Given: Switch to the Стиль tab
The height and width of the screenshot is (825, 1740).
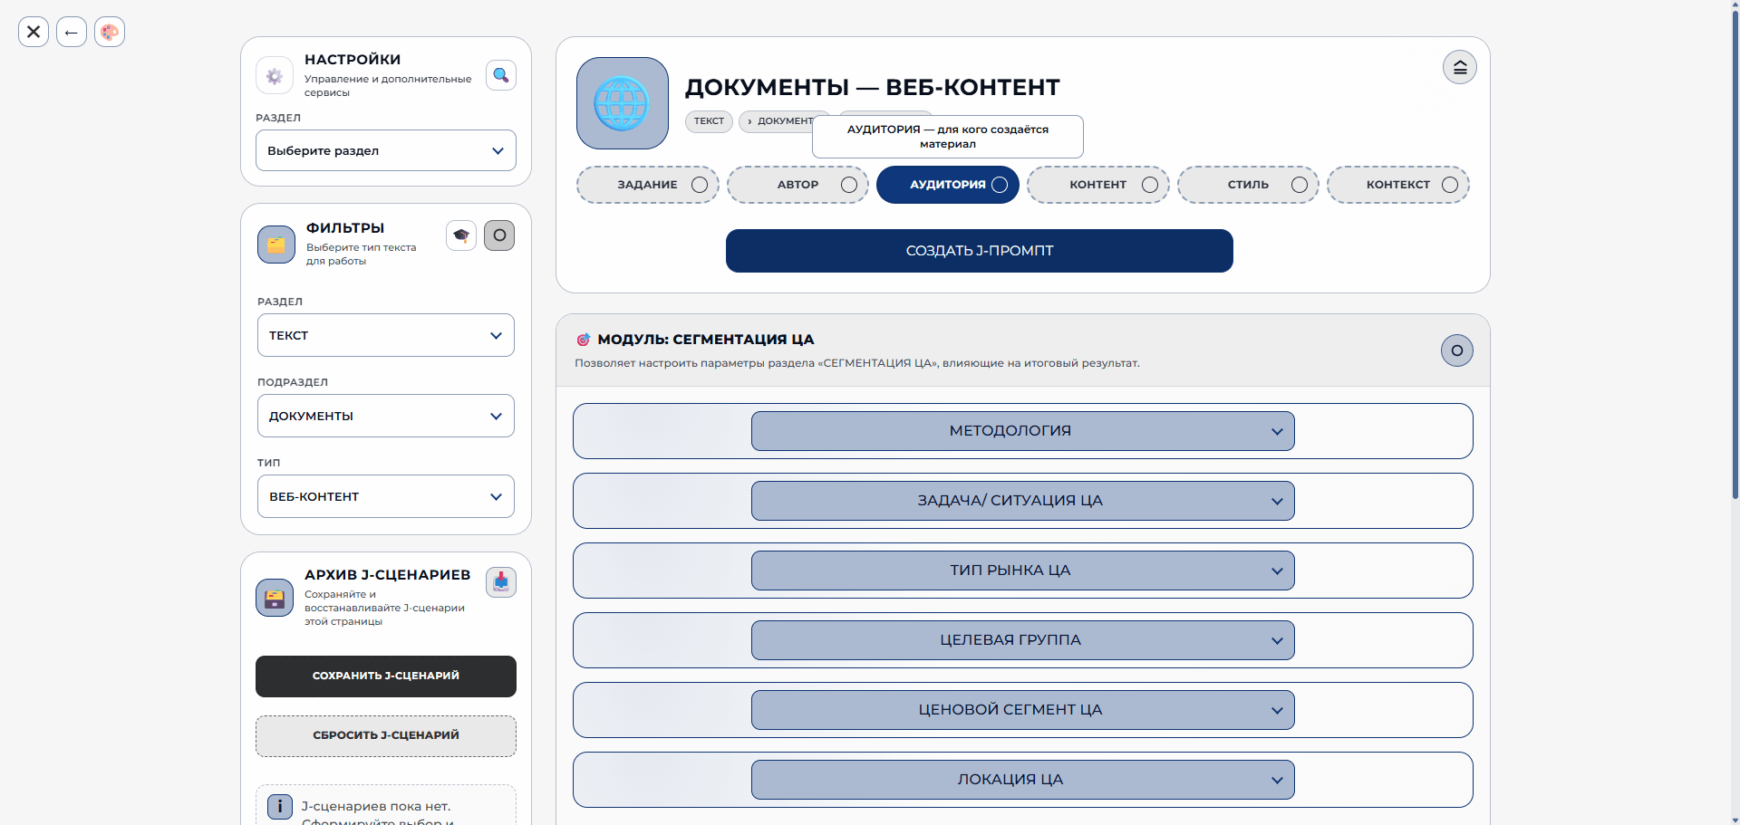Looking at the screenshot, I should [x=1248, y=185].
